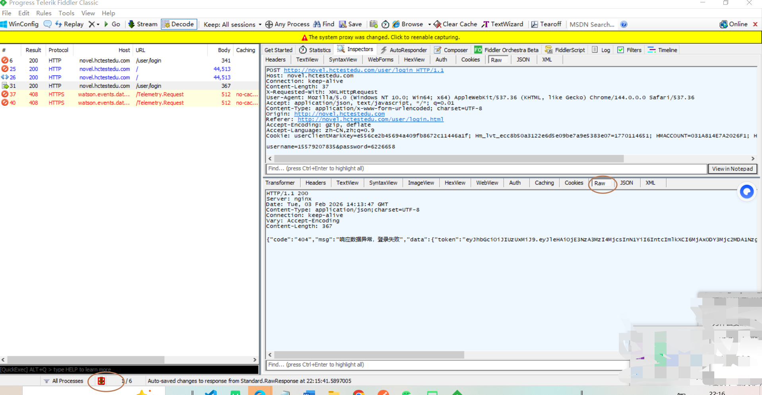Screen dimensions: 762x395
Task: Click the breakpoint indicator in status bar
Action: tap(101, 381)
